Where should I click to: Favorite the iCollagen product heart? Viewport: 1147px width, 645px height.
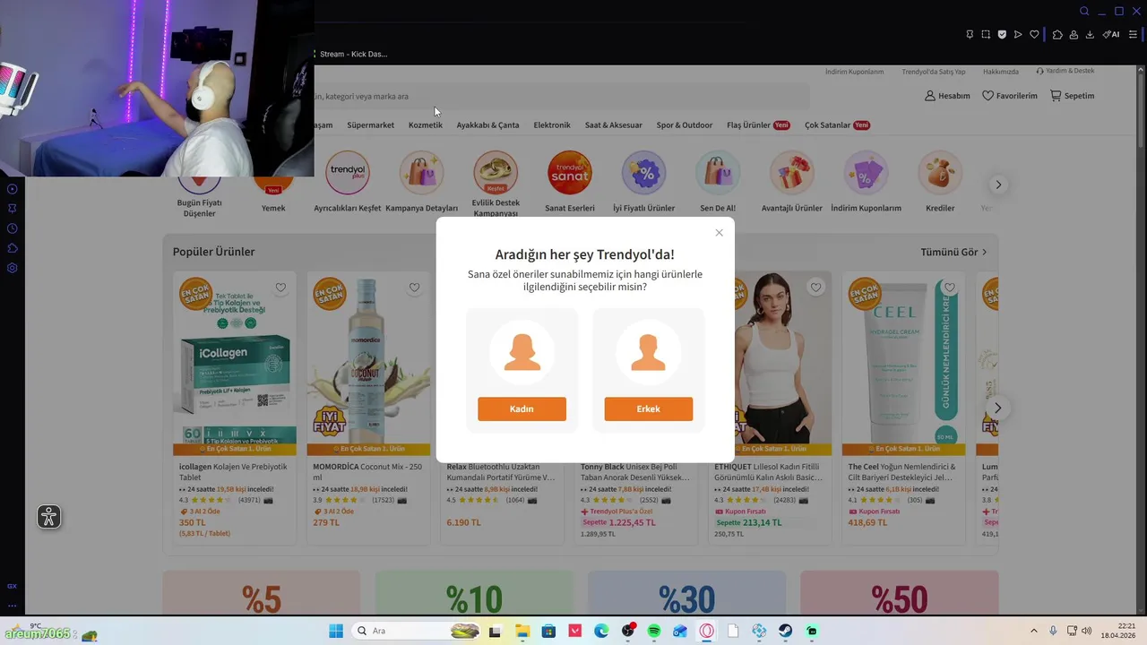click(280, 288)
